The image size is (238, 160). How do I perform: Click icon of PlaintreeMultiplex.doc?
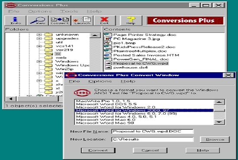coord(108,51)
